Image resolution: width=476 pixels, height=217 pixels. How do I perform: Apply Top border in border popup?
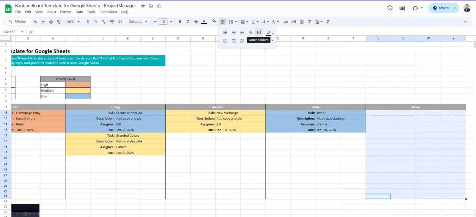[x=234, y=41]
